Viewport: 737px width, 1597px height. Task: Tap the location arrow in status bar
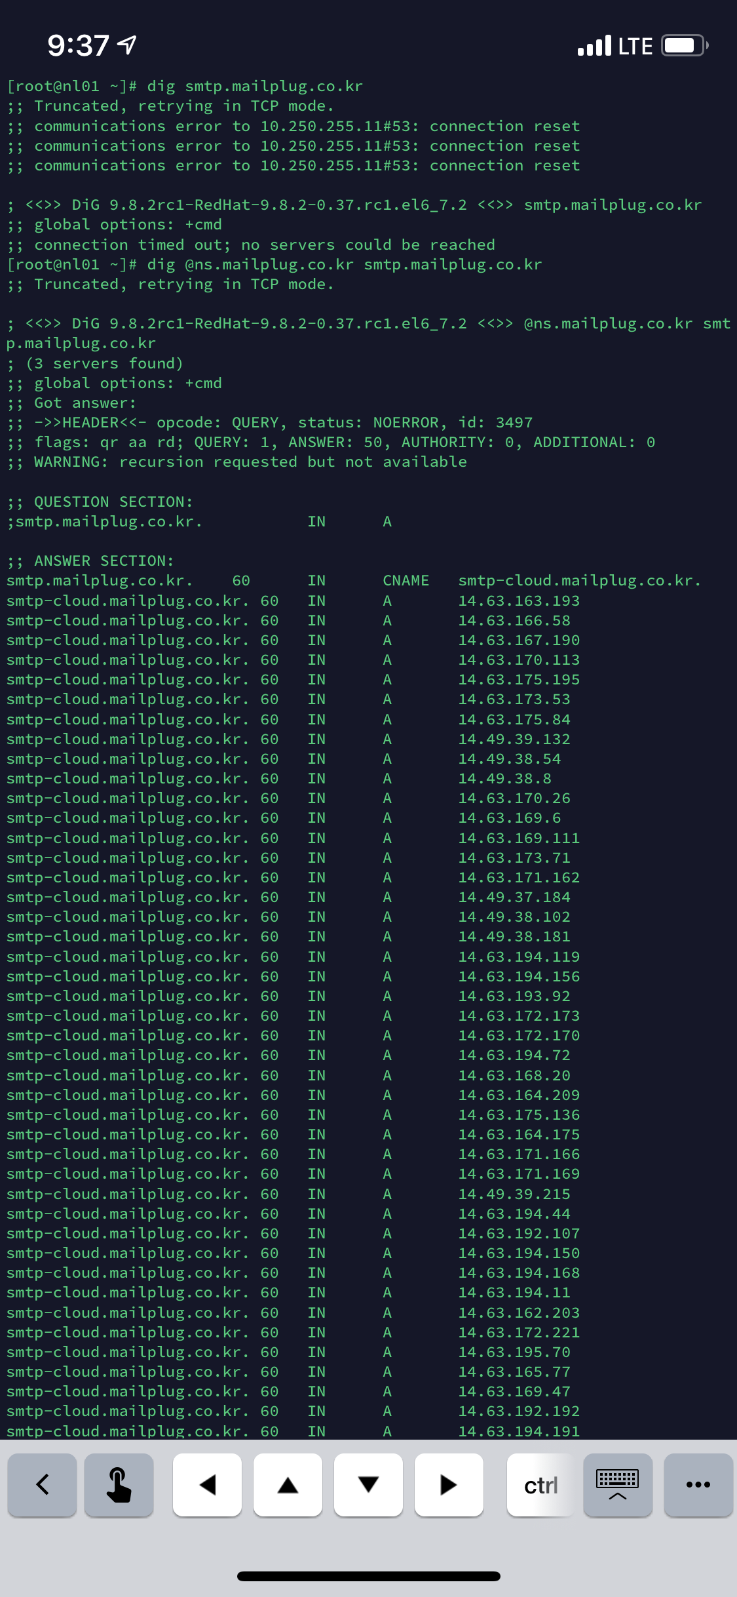coord(126,45)
